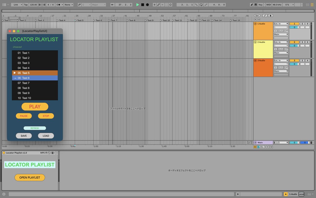Adjust the 1 Audio track volume slider

[294, 27]
